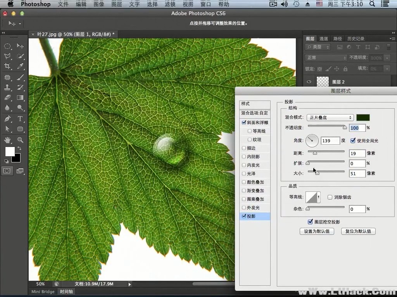Open the 滤镜 menu

pos(170,4)
